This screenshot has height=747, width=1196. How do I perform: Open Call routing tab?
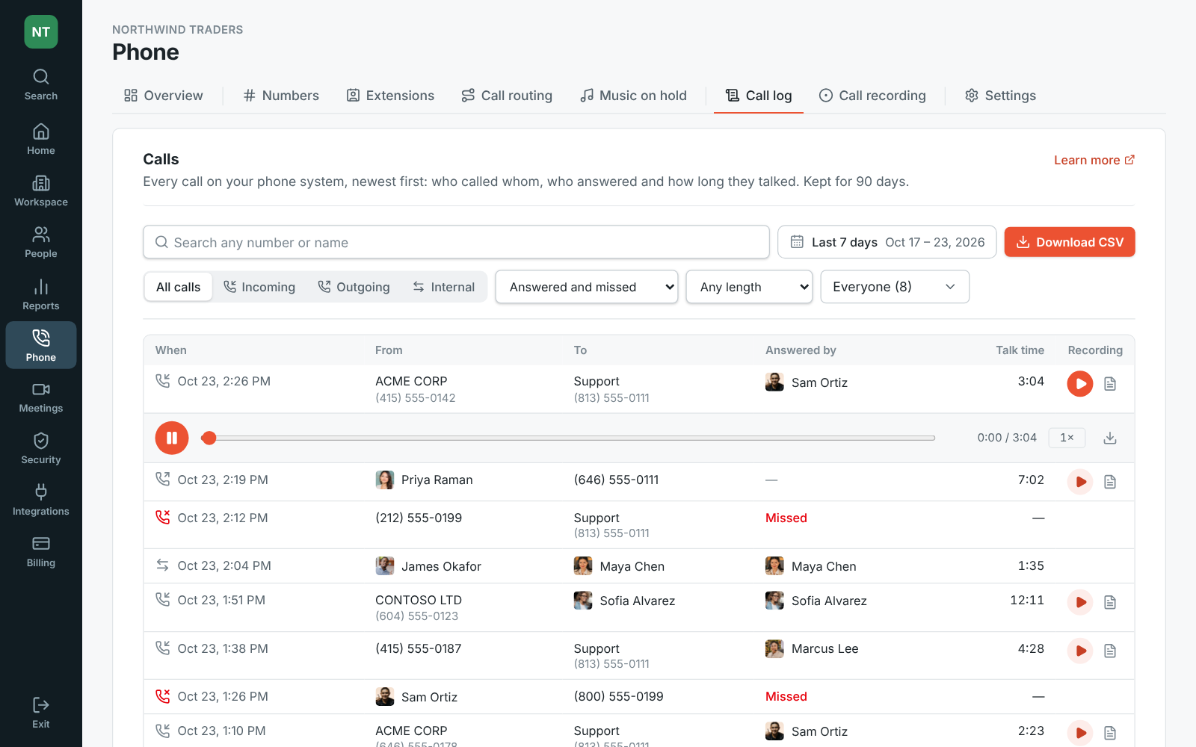tap(507, 96)
